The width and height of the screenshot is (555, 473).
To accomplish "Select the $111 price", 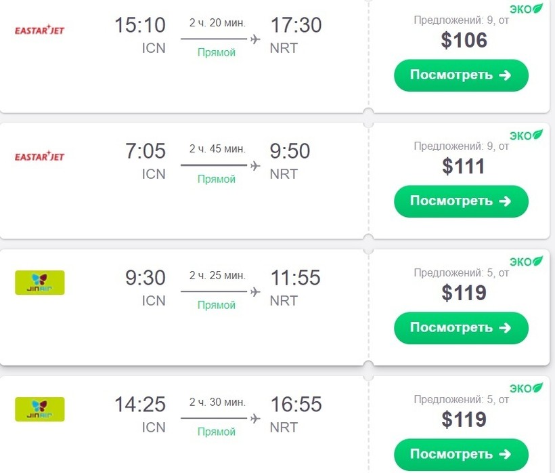I will point(464,166).
